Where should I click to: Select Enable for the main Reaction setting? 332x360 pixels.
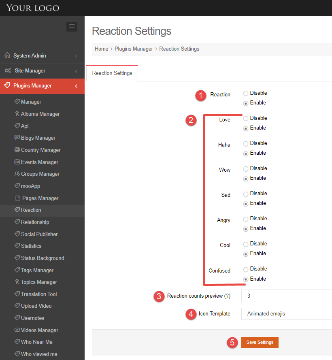point(246,103)
